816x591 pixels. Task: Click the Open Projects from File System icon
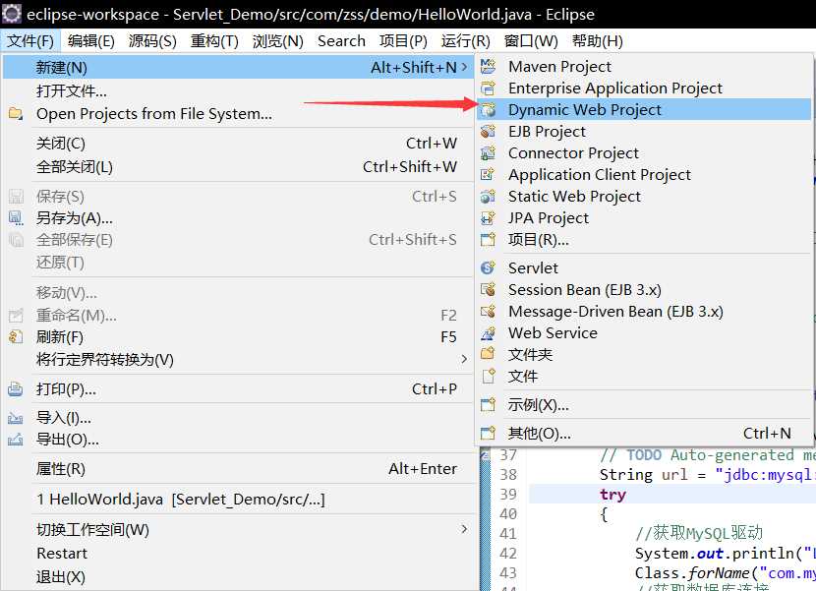[16, 113]
